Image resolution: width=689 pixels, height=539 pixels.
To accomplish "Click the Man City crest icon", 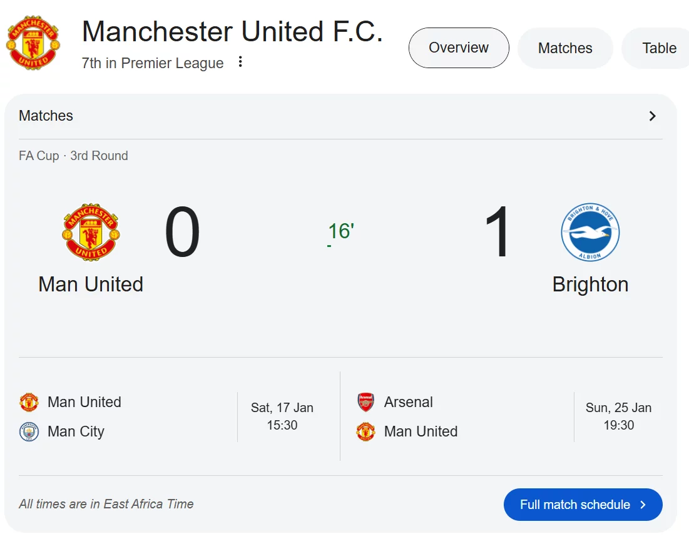I will coord(29,431).
